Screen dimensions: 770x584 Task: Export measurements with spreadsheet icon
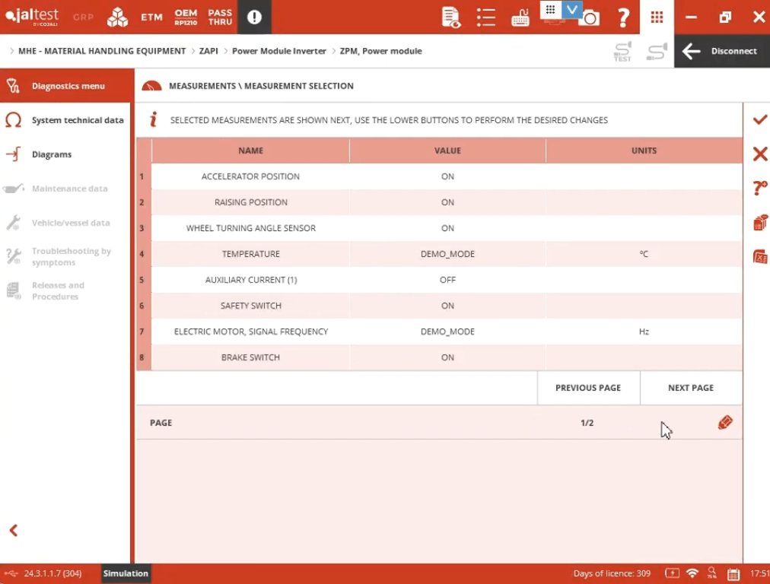[759, 257]
